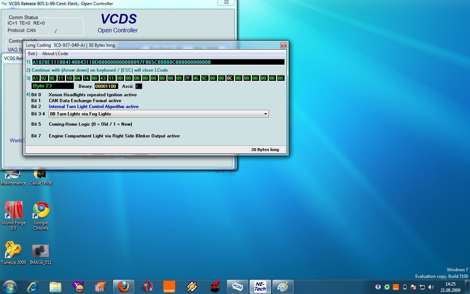This screenshot has width=470, height=294.
Task: Select byte cell 04
Action: [78, 78]
